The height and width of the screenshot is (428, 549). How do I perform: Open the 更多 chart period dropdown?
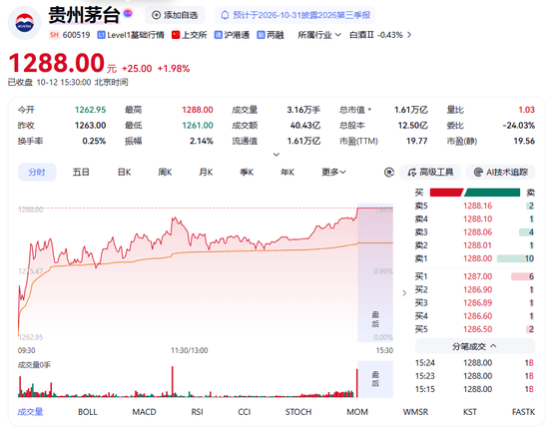pos(333,173)
